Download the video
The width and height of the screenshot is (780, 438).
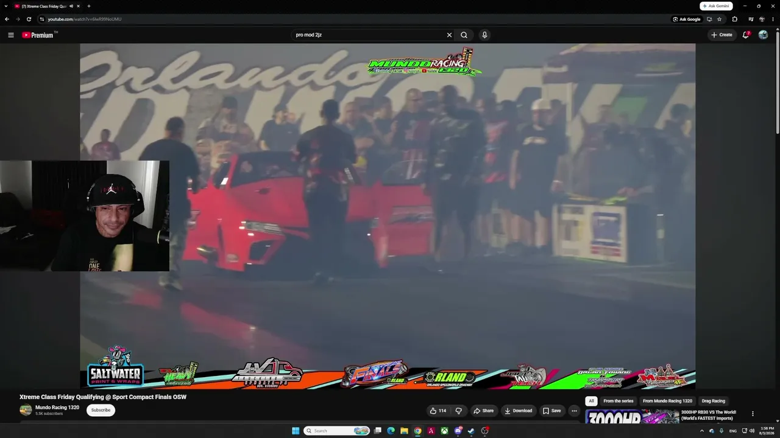click(x=518, y=411)
